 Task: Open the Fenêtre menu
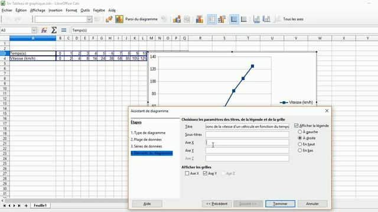99,11
